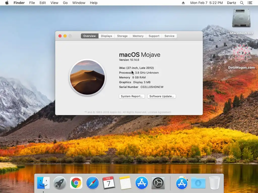Click the iMac (27-inch, Late 2012) text

tap(136, 68)
